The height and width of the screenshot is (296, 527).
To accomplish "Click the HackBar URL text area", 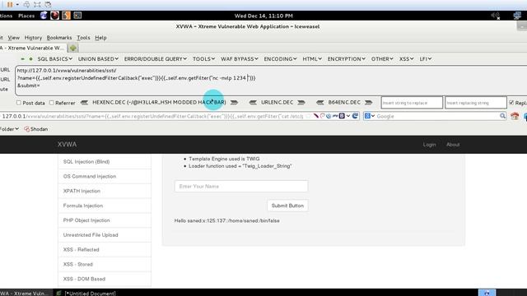I will tap(271, 81).
